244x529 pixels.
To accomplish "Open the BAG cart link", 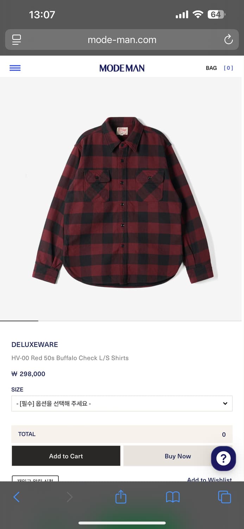I will (211, 68).
